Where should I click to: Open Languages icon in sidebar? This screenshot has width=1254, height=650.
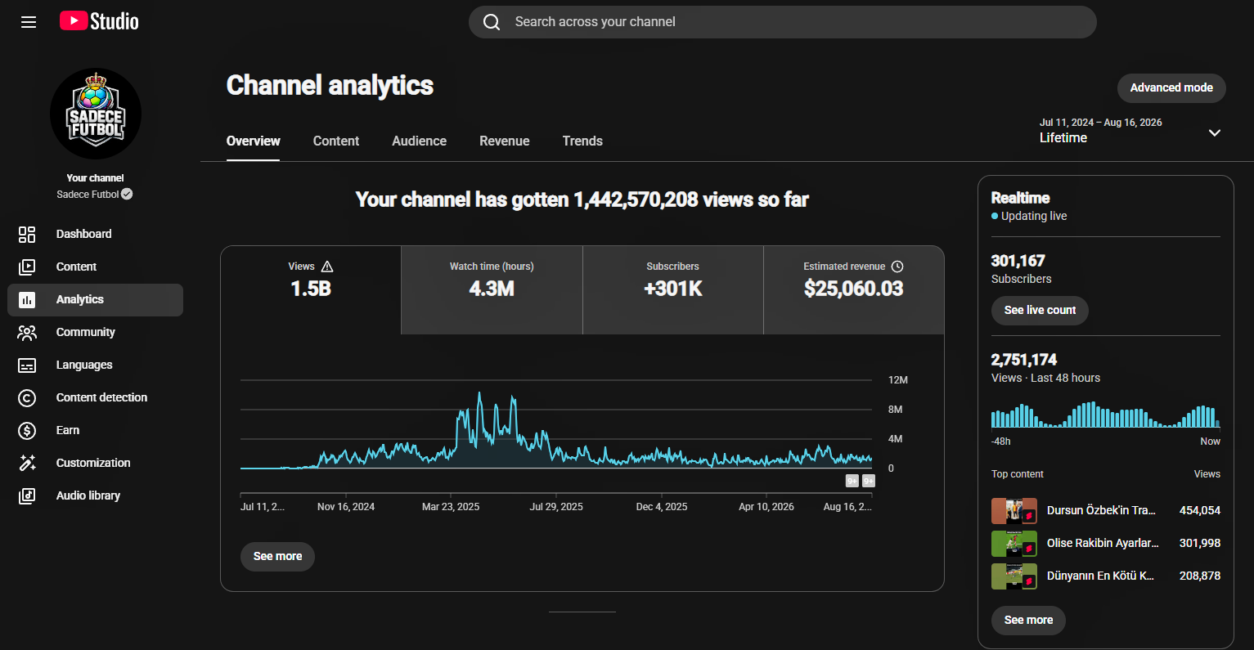click(x=27, y=365)
